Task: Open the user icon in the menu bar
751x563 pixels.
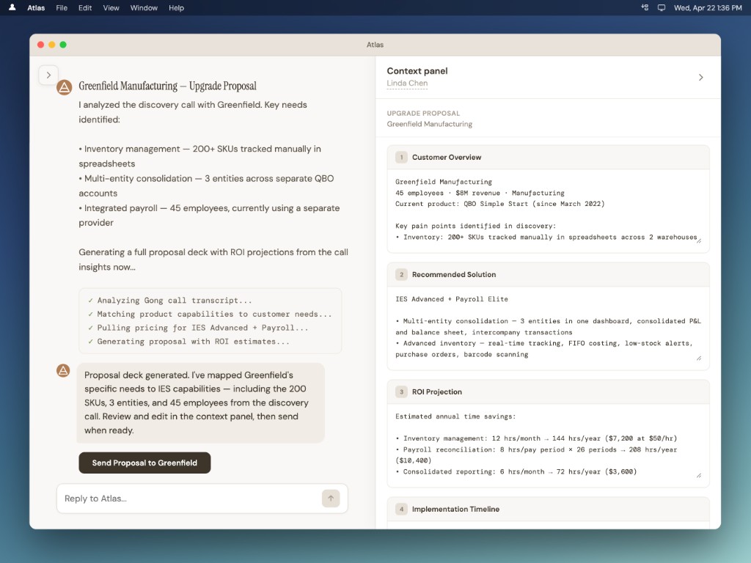Action: point(12,7)
